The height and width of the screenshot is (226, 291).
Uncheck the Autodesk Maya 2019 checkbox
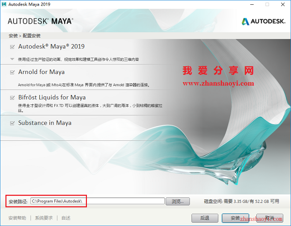click(12, 47)
